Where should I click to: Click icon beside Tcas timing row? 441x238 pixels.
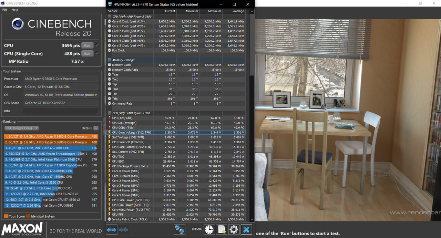tap(109, 74)
